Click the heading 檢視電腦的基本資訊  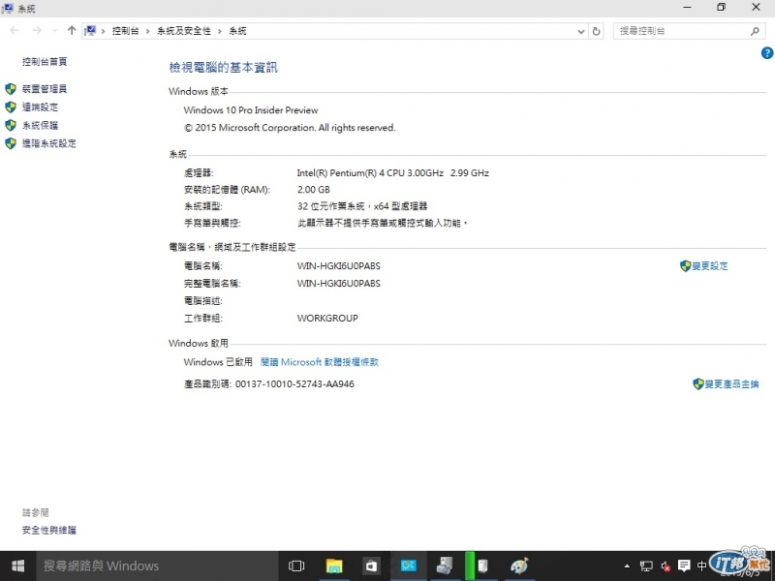pyautogui.click(x=224, y=68)
